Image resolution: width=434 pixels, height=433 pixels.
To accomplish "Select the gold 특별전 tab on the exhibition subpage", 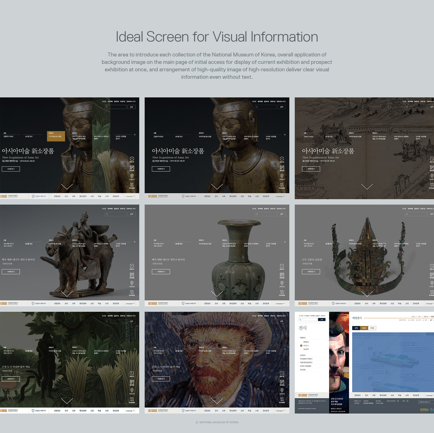I will (x=364, y=328).
